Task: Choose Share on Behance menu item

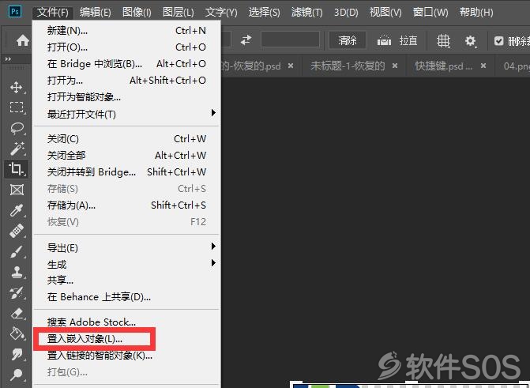Action: [x=126, y=296]
